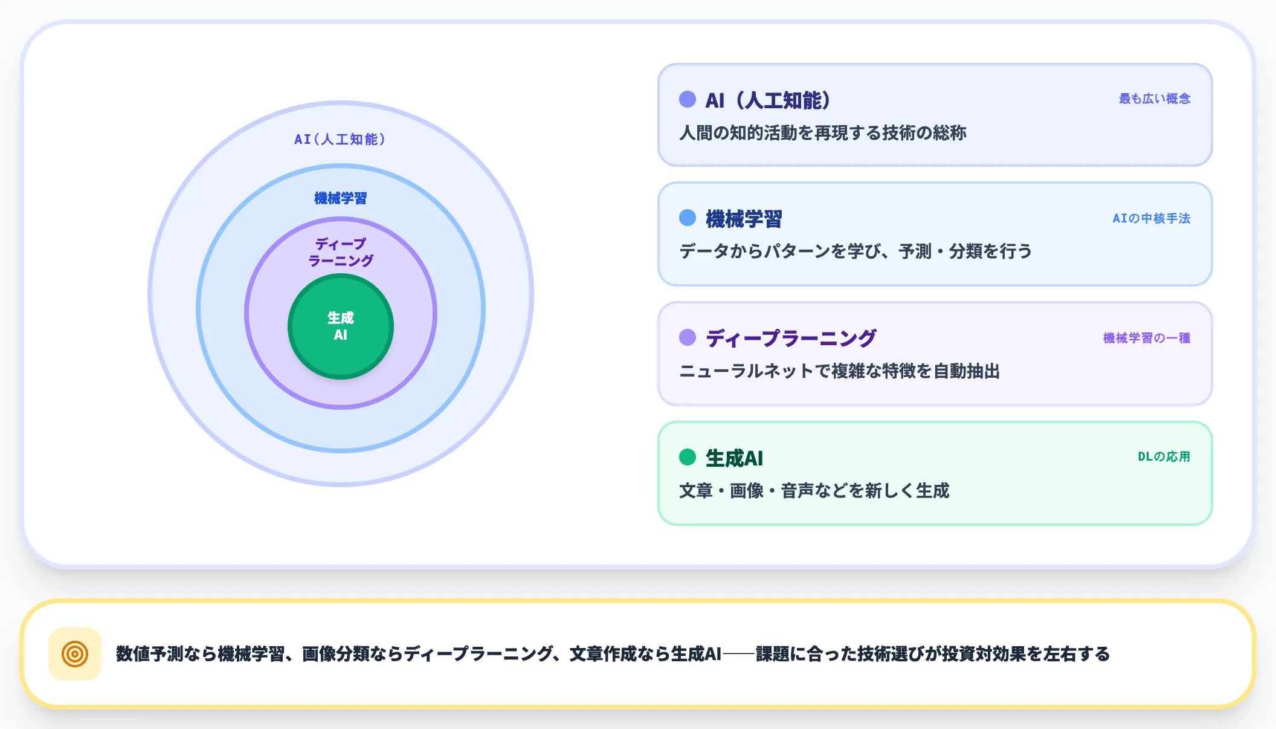Viewport: 1276px width, 729px height.
Task: Click the text データからパターンを学び、予測・分類を行う
Action: point(855,251)
